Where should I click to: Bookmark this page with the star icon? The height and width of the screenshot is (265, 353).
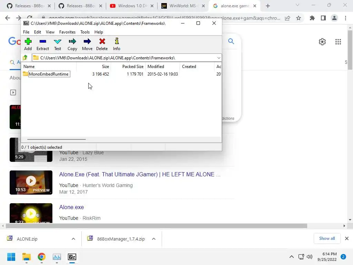coord(299,18)
